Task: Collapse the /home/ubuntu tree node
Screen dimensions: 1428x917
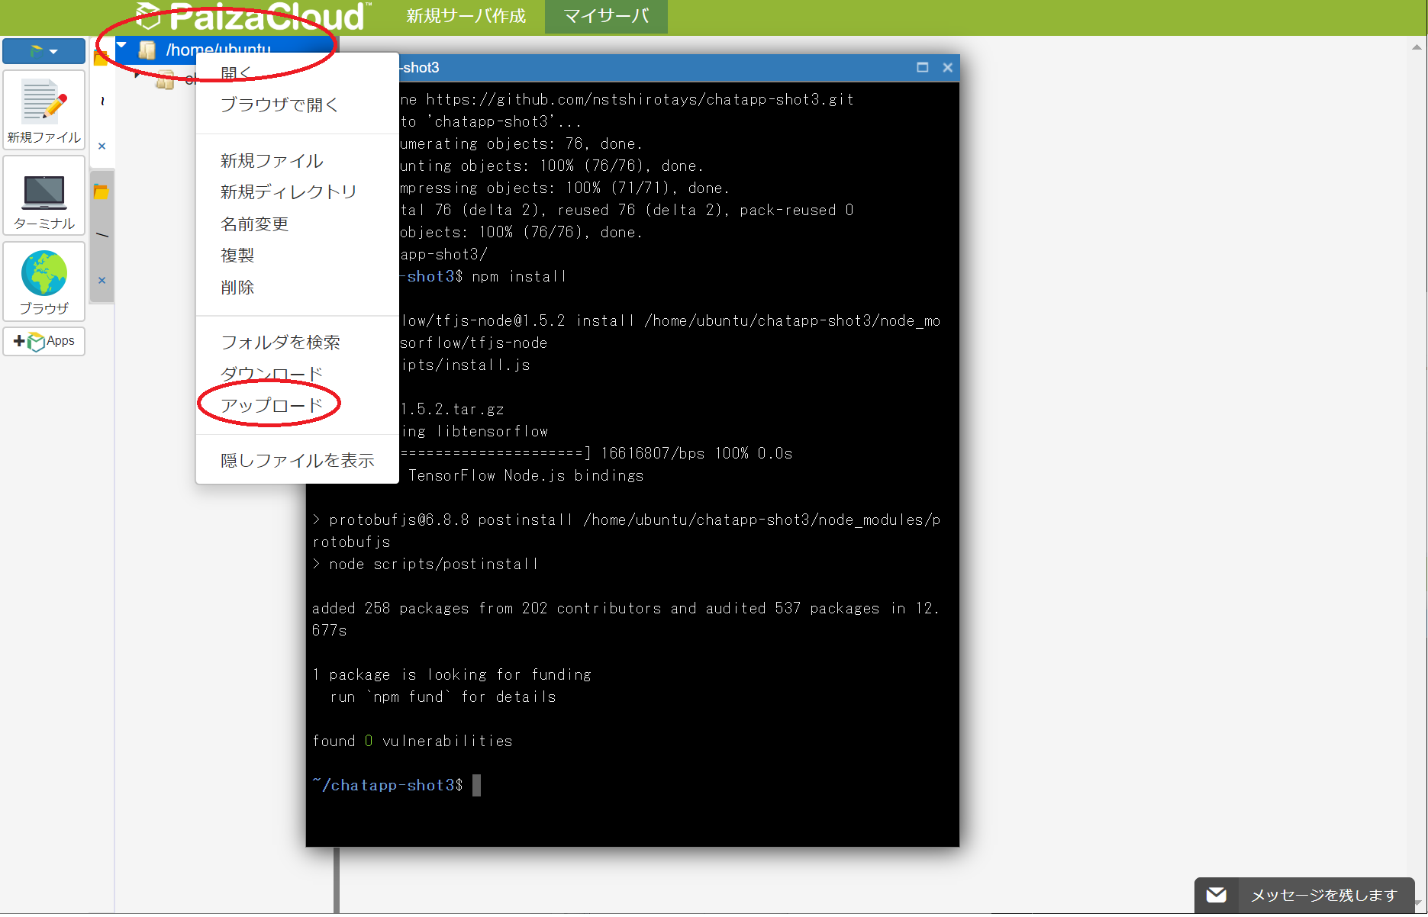Action: pos(121,46)
